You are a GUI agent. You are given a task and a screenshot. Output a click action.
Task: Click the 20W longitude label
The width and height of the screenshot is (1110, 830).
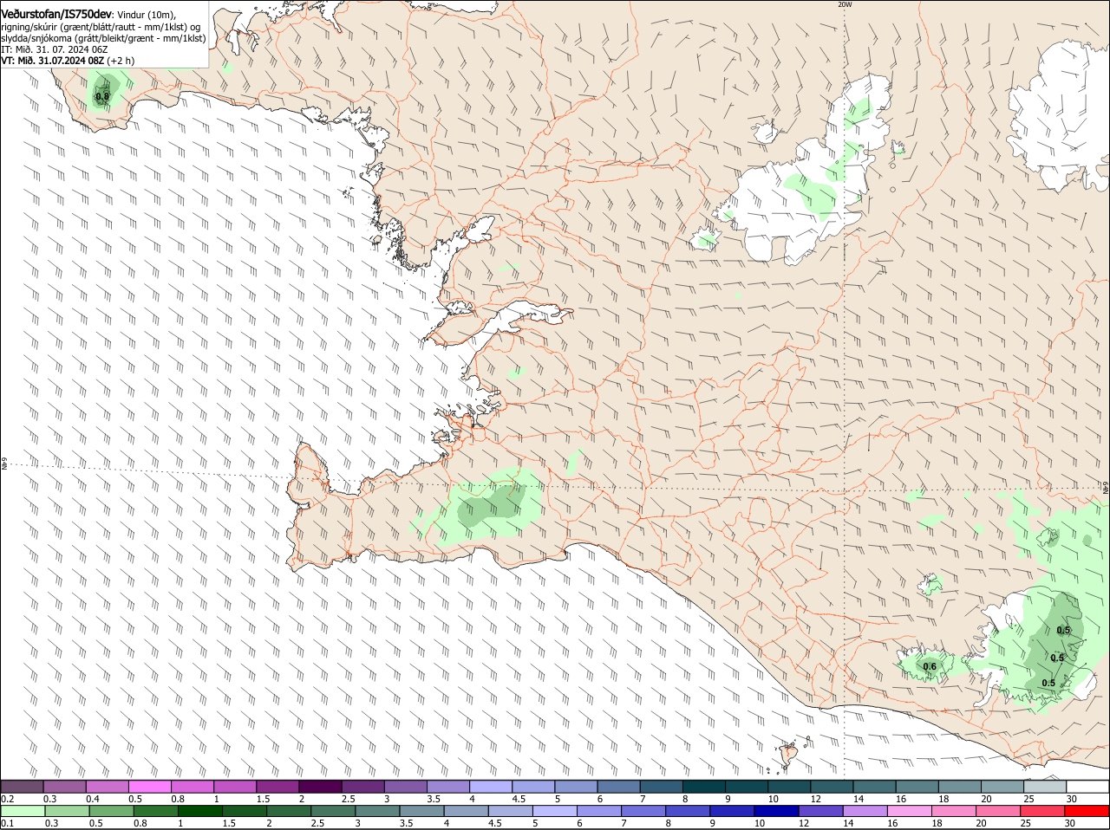point(845,4)
